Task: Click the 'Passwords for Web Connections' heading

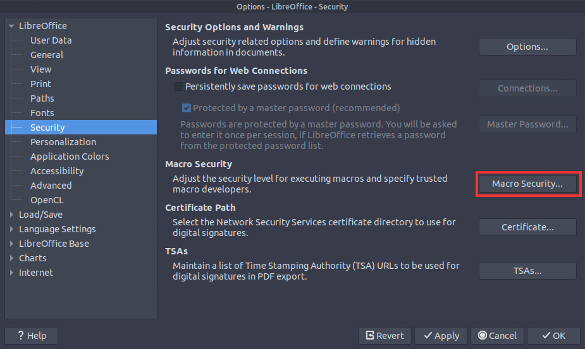Action: [236, 71]
